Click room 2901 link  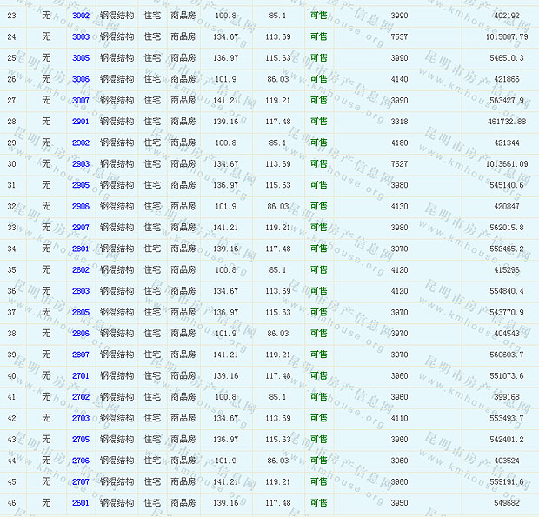[81, 122]
